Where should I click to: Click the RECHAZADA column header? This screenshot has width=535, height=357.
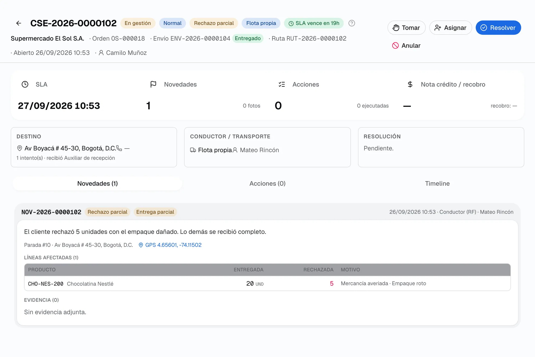318,270
